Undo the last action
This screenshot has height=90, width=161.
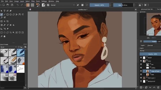pos(18,5)
